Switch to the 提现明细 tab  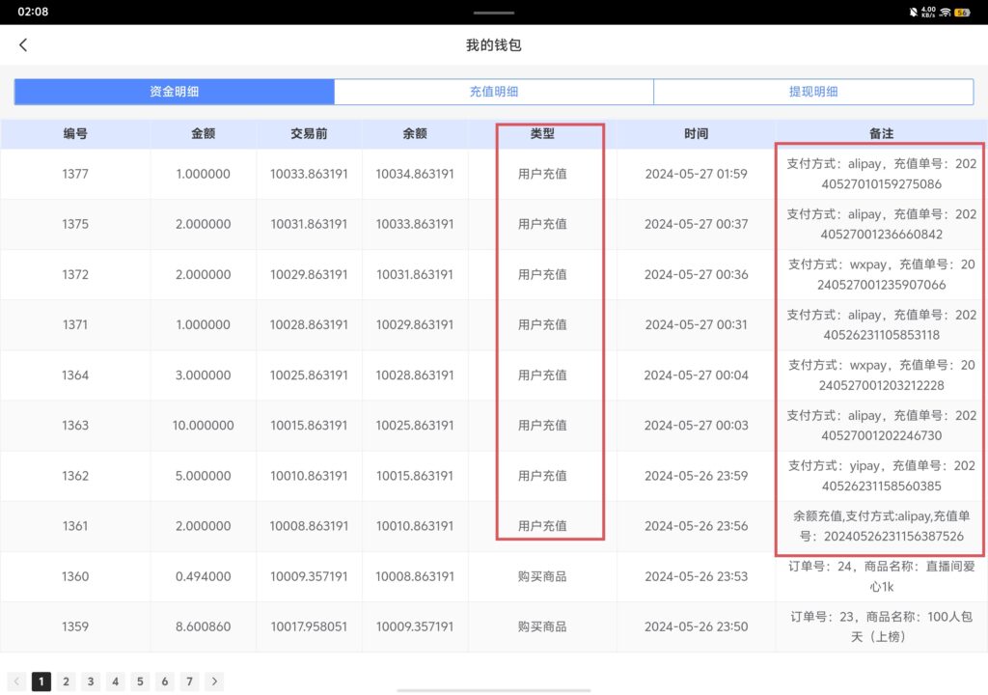813,91
